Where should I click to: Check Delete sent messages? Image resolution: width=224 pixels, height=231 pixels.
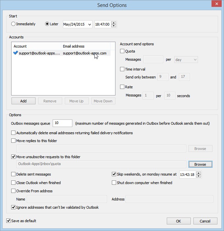coord(13,174)
